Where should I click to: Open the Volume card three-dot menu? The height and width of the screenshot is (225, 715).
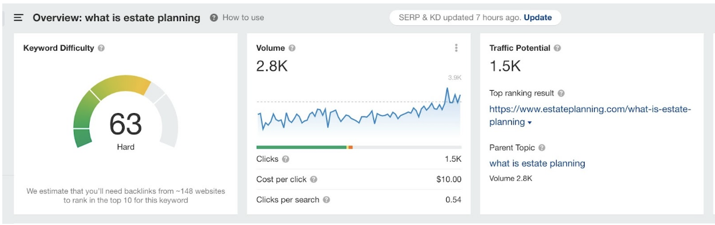(x=456, y=48)
